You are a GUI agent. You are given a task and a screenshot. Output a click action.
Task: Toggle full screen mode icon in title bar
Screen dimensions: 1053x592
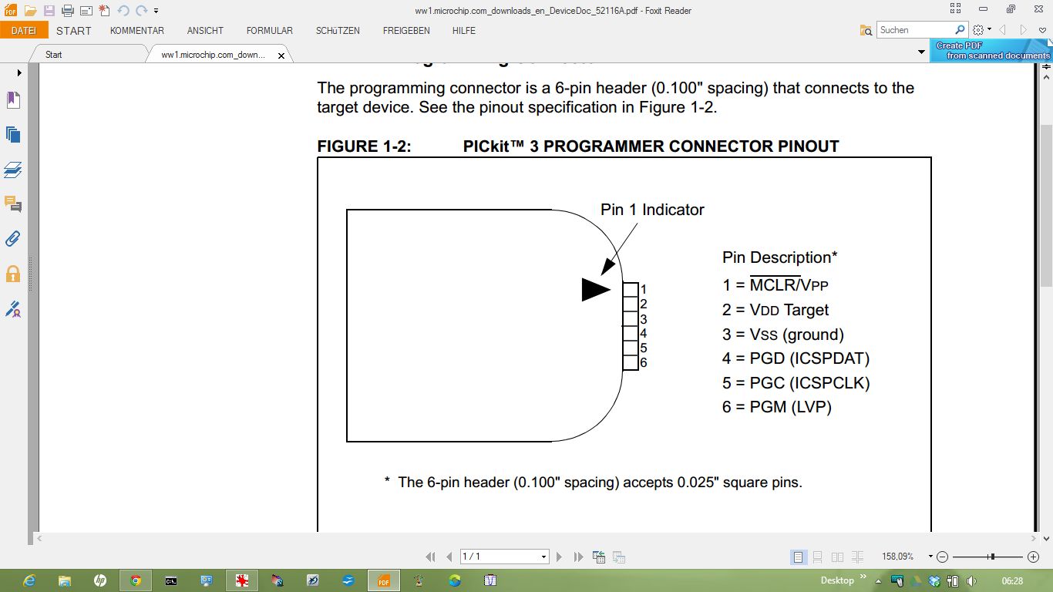point(956,8)
